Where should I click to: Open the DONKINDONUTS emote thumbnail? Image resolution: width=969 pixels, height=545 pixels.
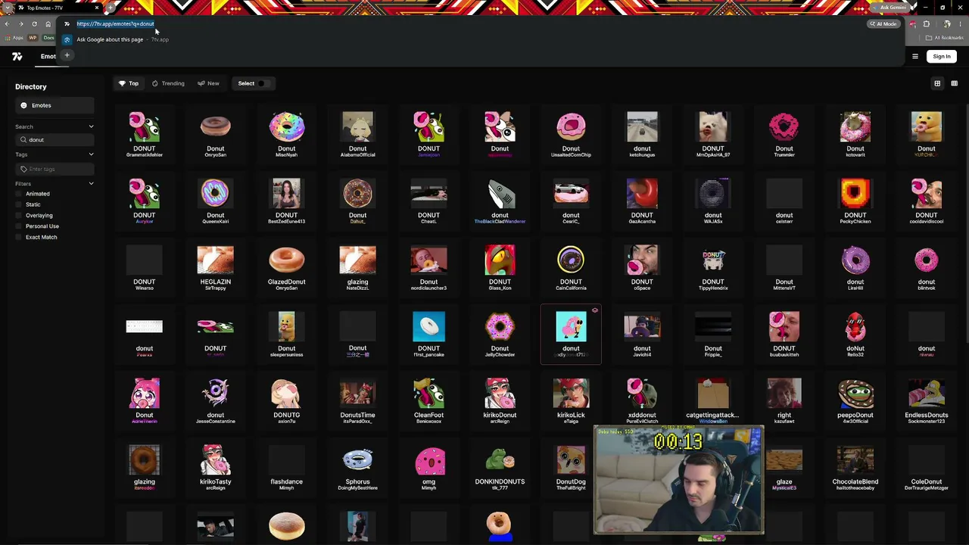500,460
